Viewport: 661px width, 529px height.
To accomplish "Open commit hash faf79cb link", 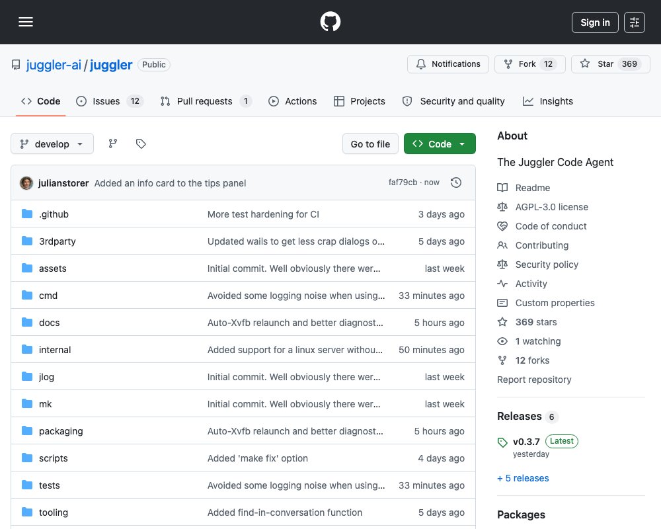I will tap(403, 183).
